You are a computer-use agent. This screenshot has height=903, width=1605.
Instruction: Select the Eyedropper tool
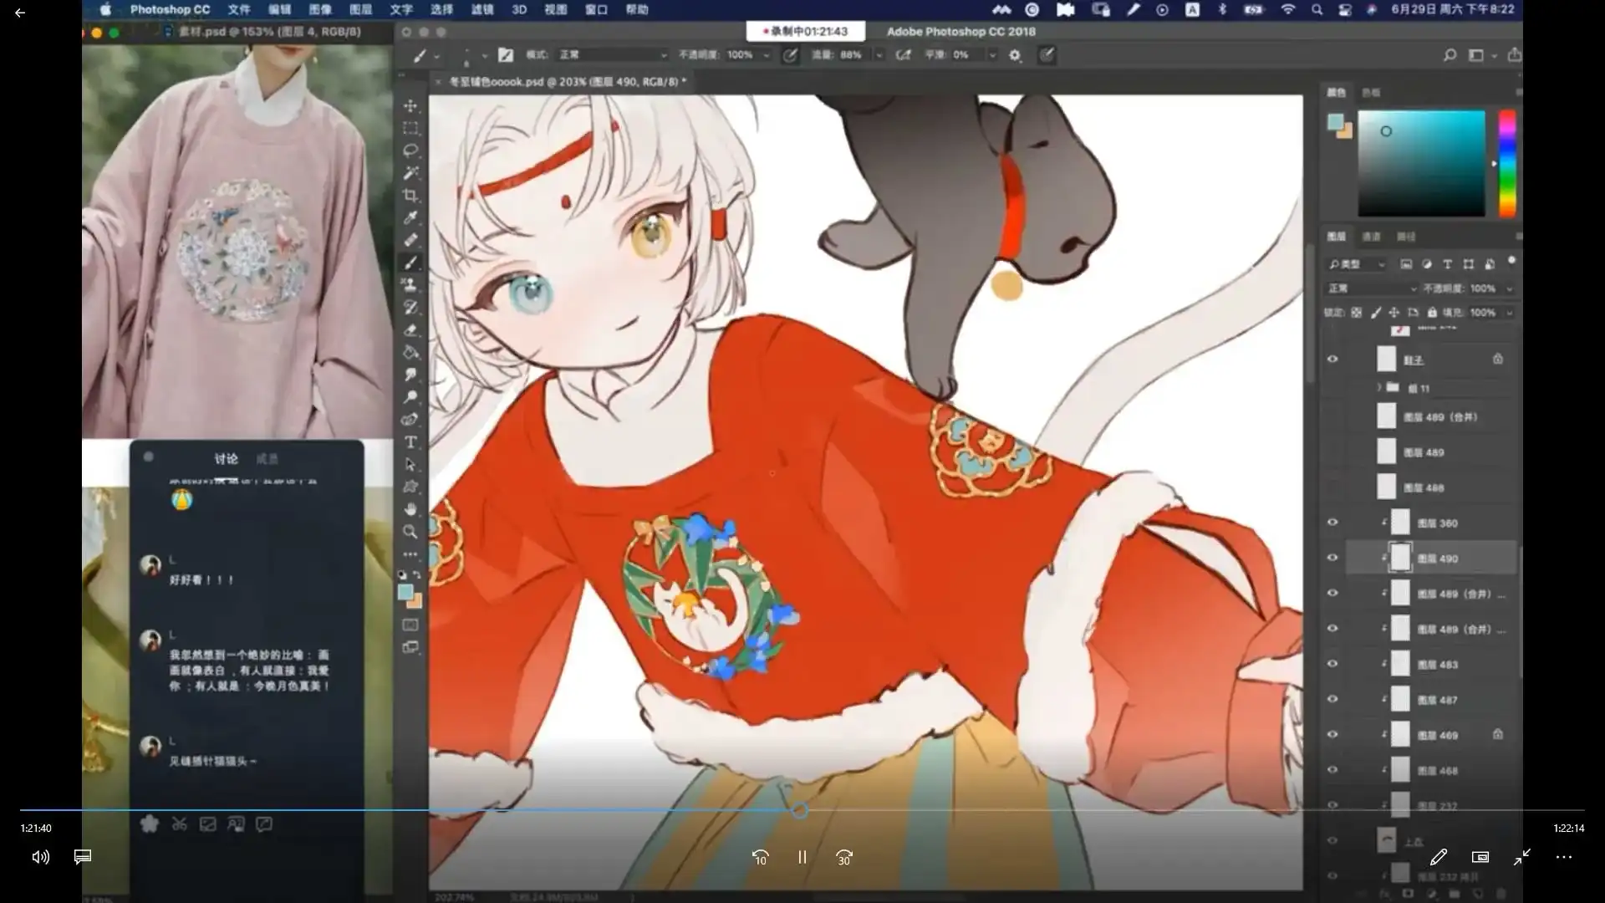410,218
